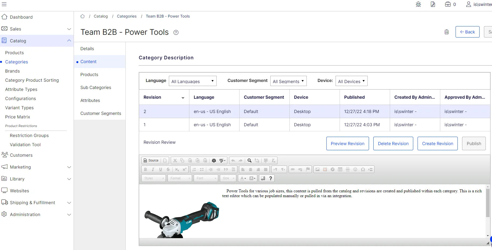Click the editor Source button
This screenshot has width=492, height=250.
[151, 160]
